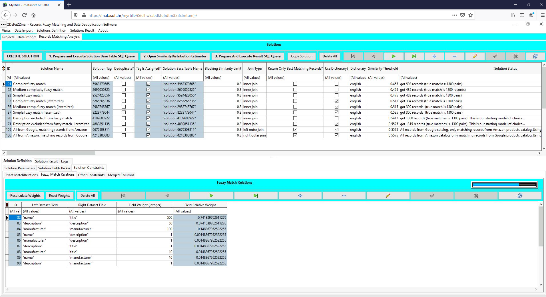
Task: Edit fuzzy match relation with pencil icon
Action: click(388, 196)
